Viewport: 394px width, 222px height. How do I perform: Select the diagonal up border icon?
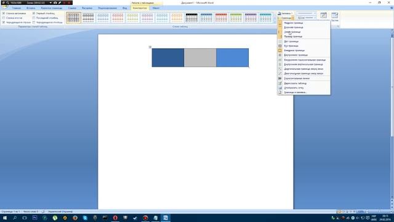coord(280,74)
